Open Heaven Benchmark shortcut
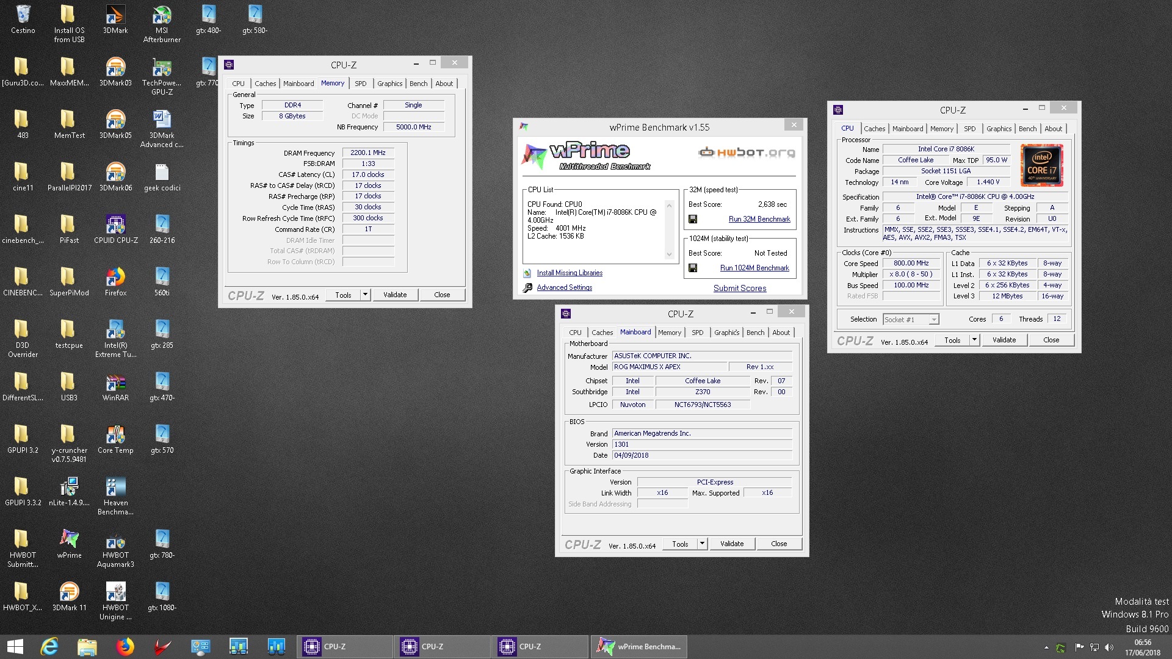 coord(115,496)
